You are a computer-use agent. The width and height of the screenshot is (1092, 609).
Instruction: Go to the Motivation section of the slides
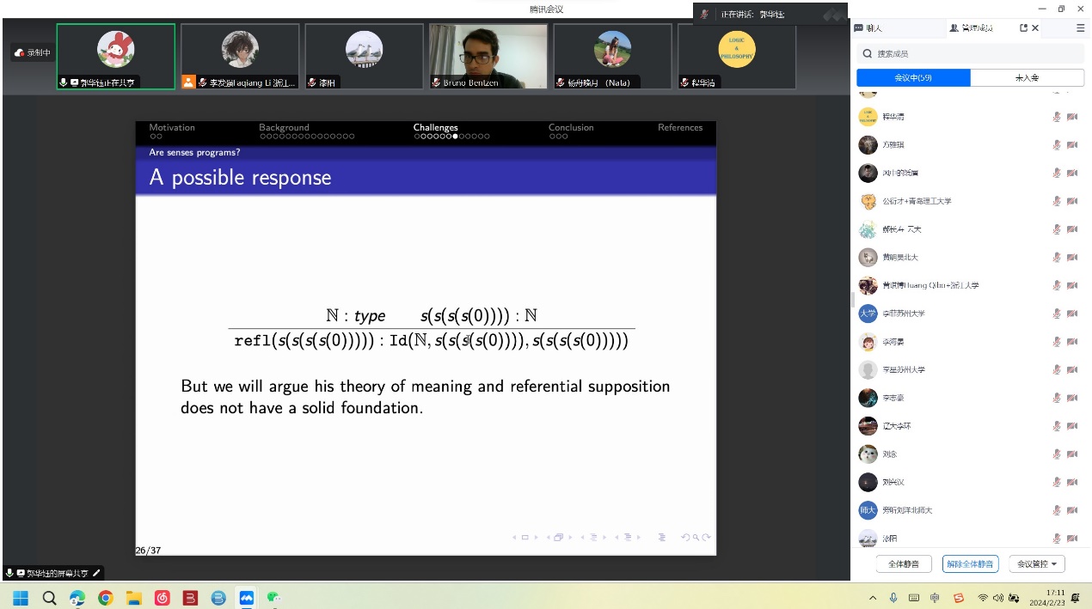click(x=172, y=127)
